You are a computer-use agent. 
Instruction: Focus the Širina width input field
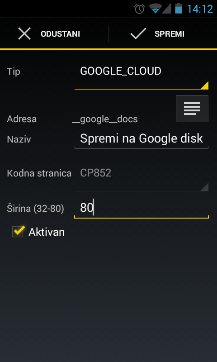click(142, 208)
